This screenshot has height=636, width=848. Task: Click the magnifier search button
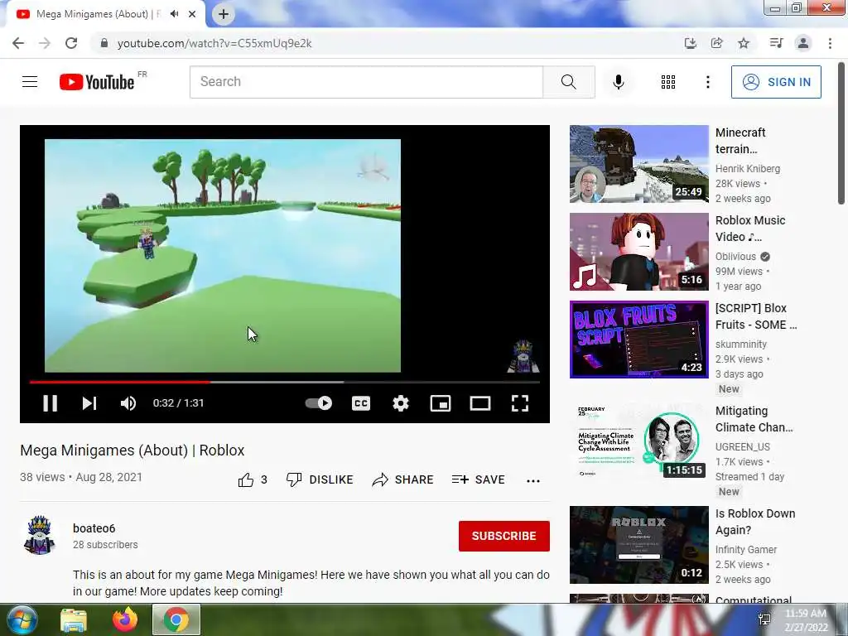click(568, 82)
